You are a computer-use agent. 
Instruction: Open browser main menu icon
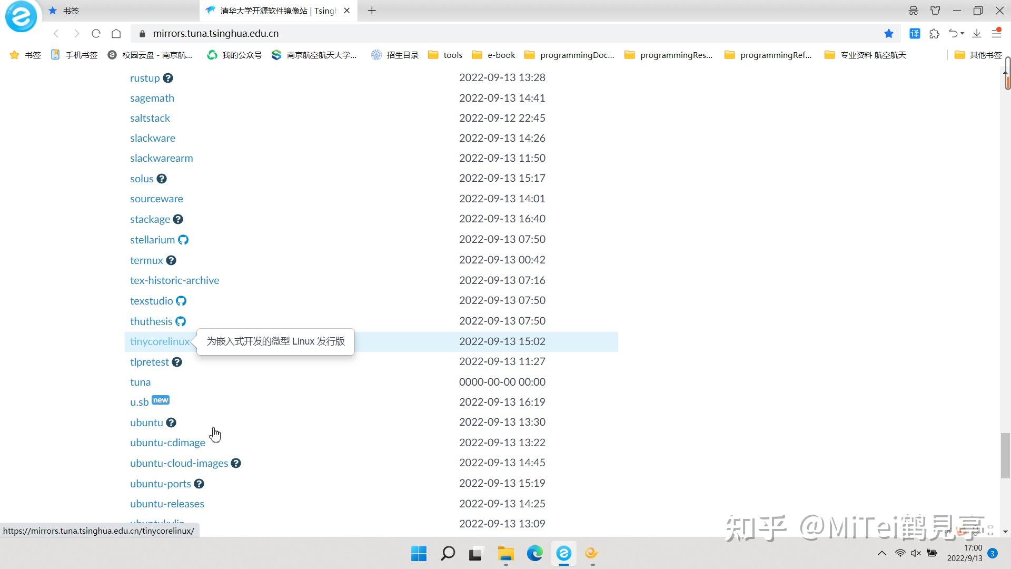tap(997, 33)
